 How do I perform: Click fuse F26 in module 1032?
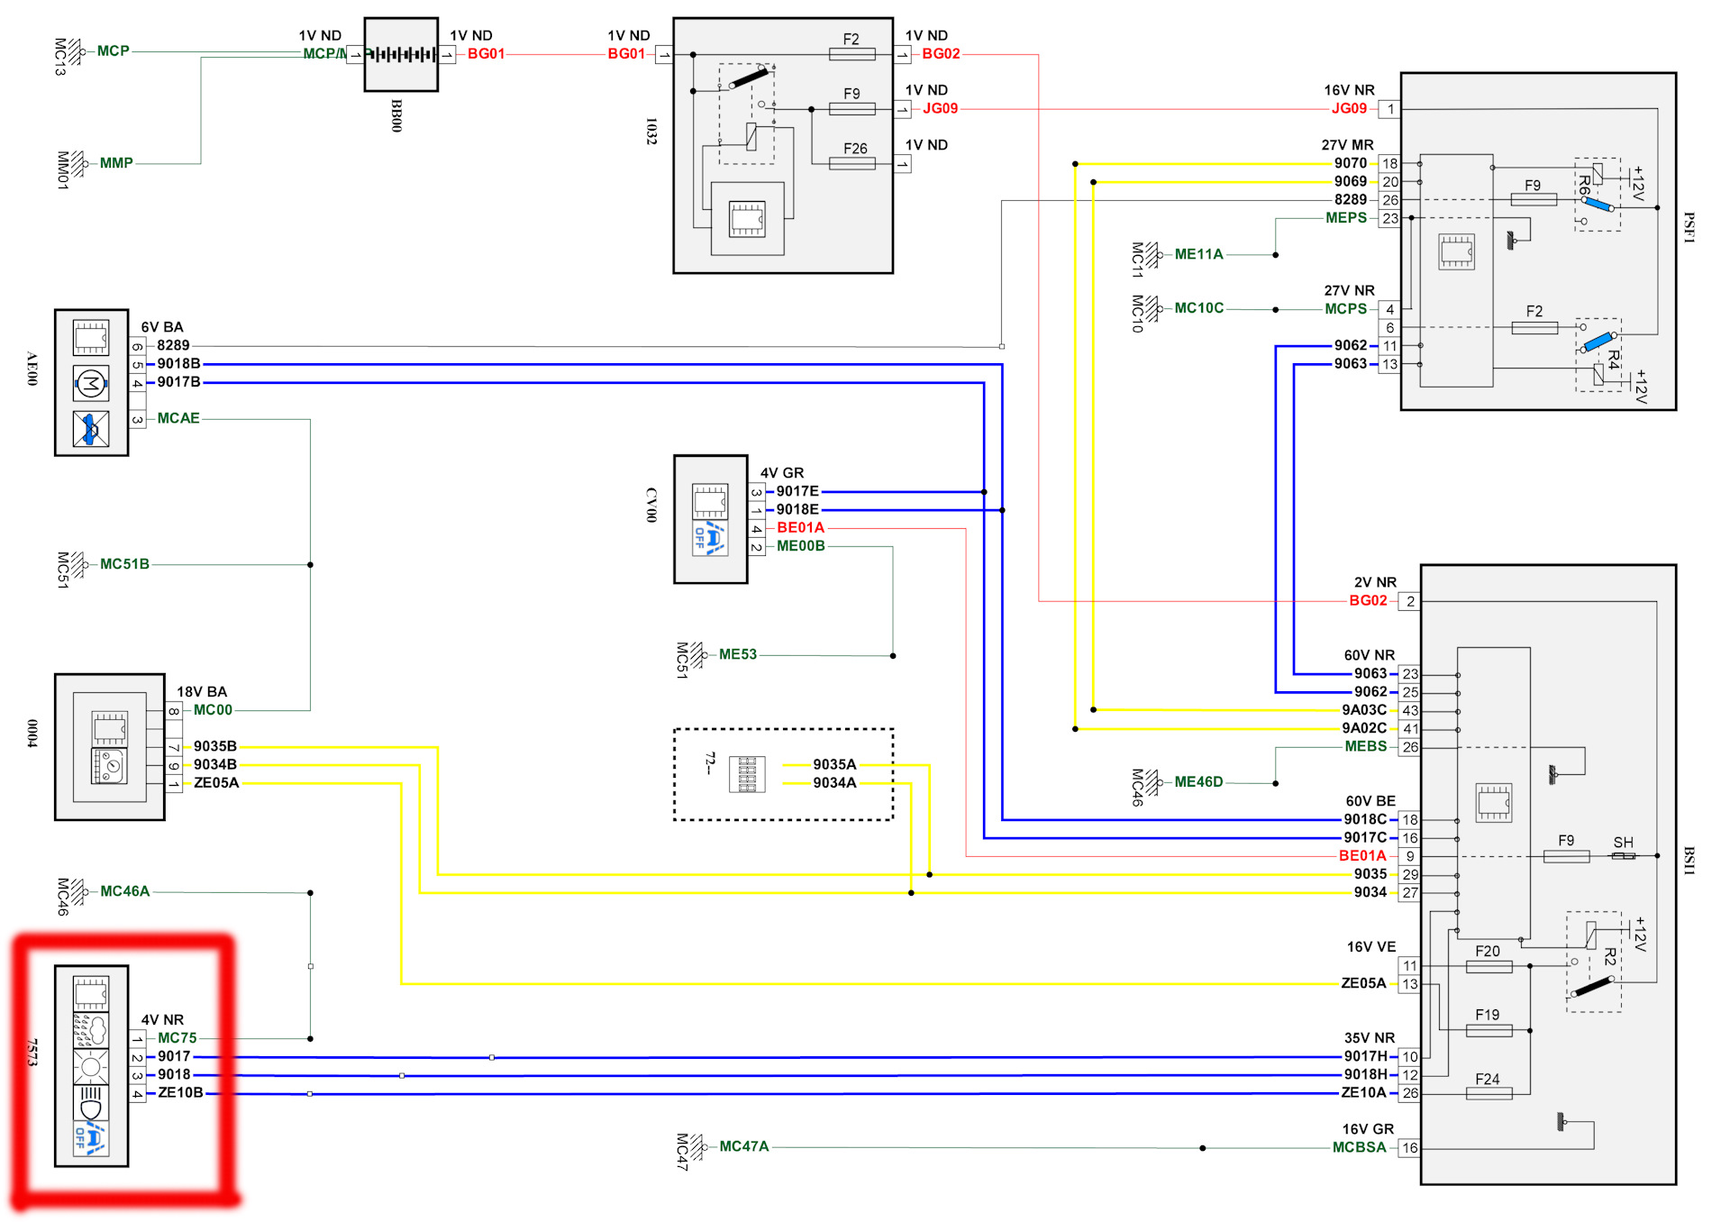(851, 164)
